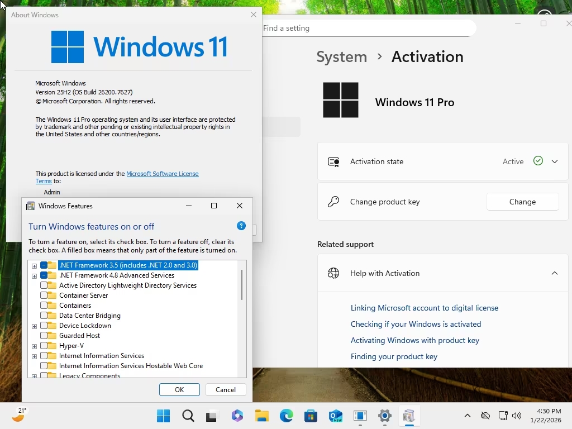Expand the Activation state section chevron
Screen dimensions: 572x429
555,161
